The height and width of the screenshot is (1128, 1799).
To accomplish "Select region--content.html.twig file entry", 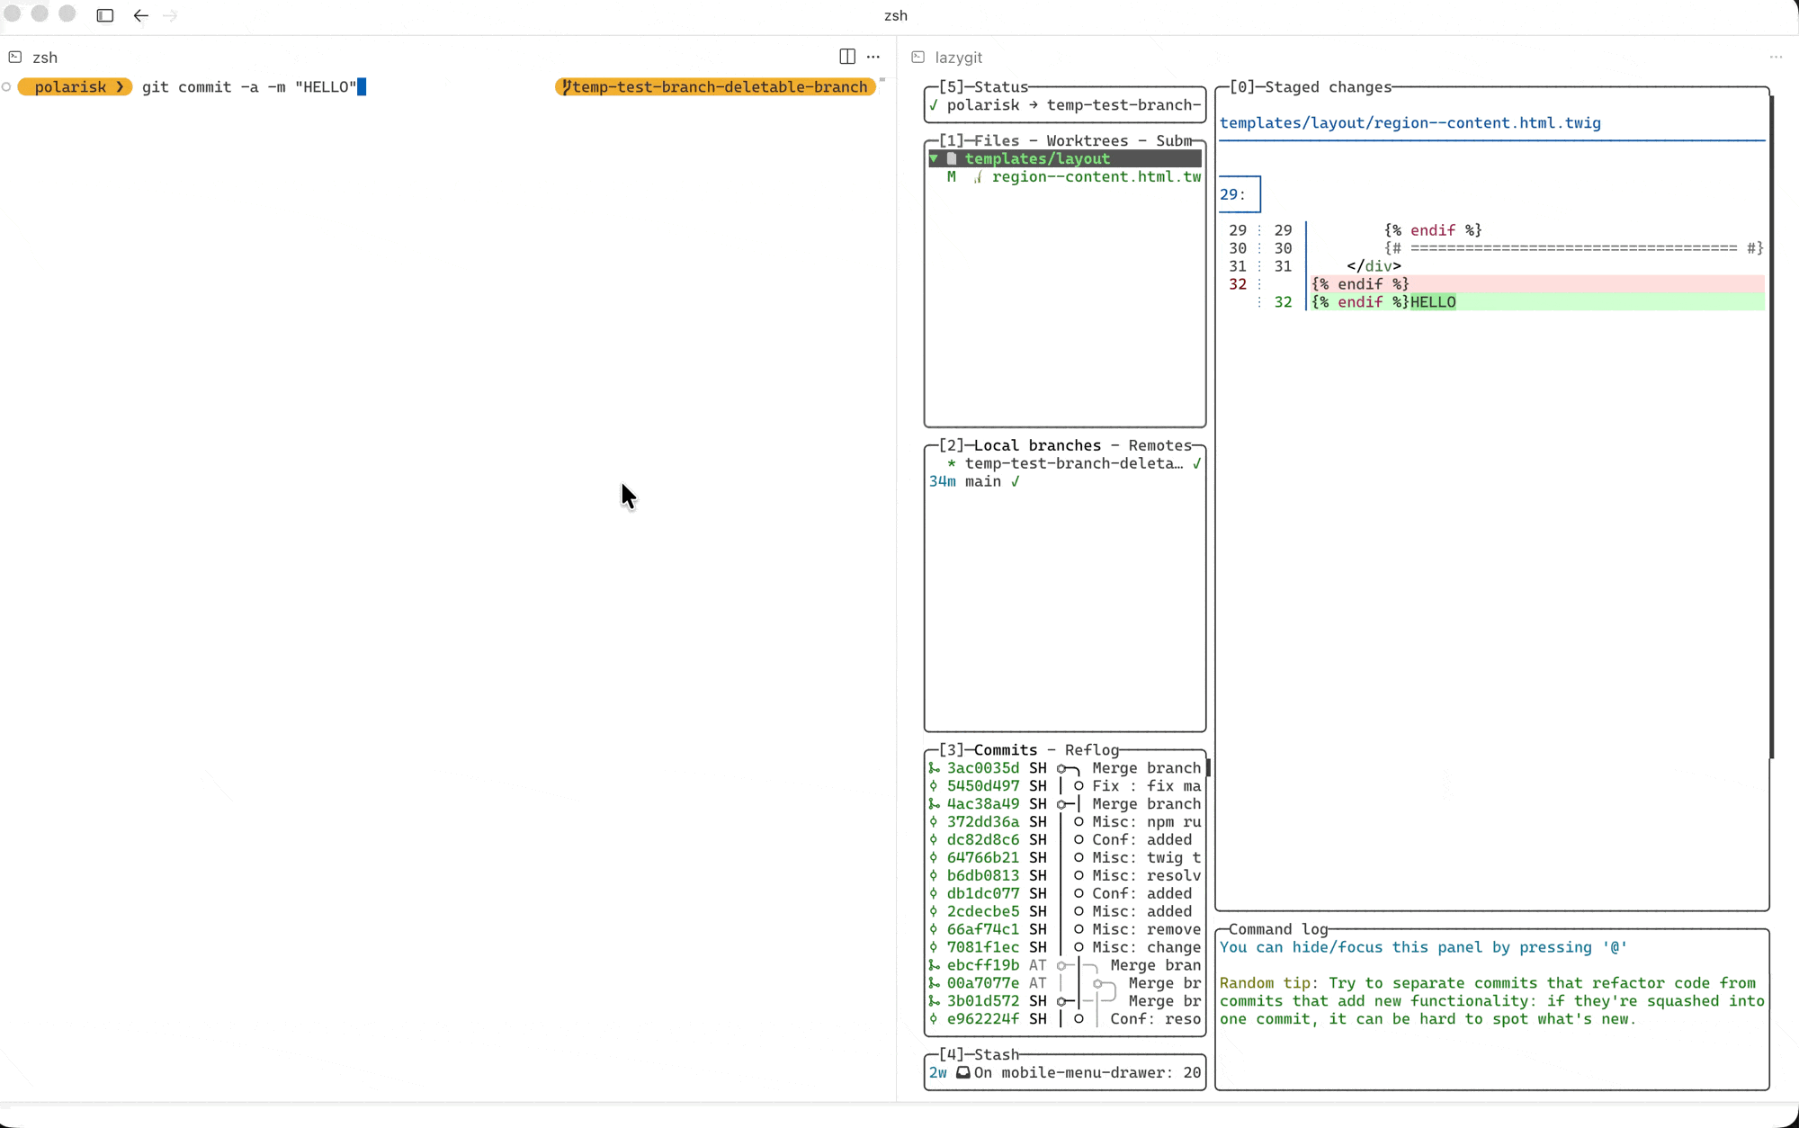I will point(1095,176).
